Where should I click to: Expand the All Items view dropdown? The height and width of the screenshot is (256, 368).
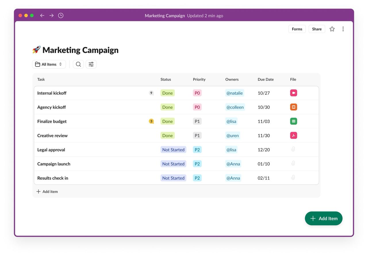pyautogui.click(x=49, y=64)
